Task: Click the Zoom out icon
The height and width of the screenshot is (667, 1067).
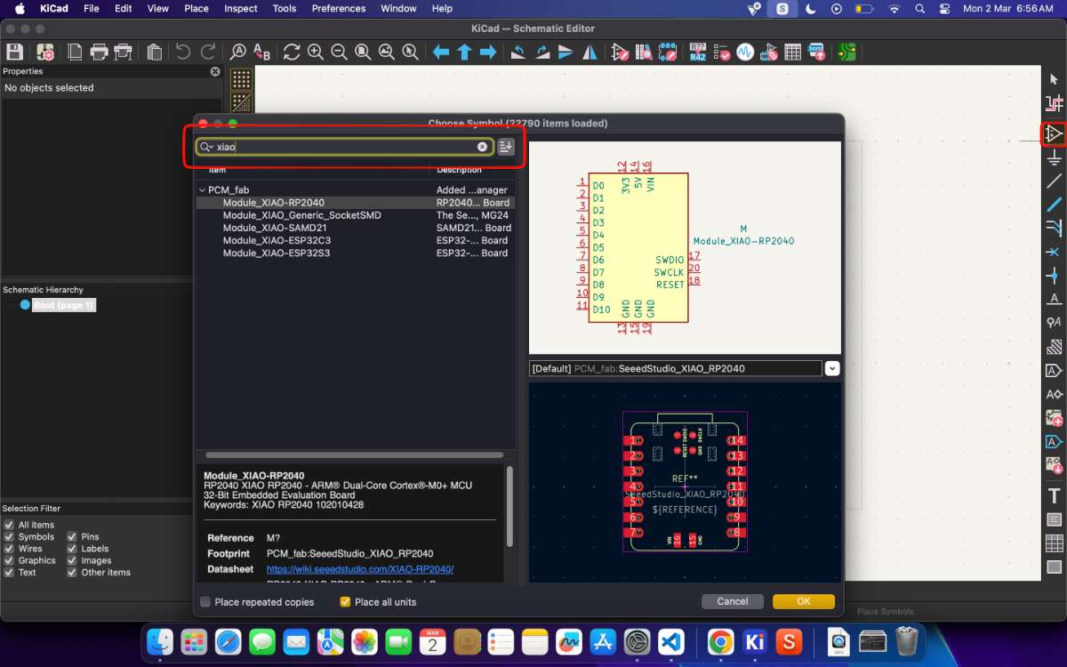Action: click(x=339, y=52)
